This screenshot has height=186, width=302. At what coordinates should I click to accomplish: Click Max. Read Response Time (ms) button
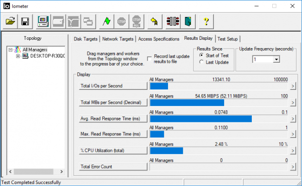click(x=113, y=134)
